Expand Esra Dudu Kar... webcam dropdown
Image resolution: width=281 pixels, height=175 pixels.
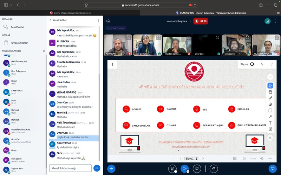point(144,54)
